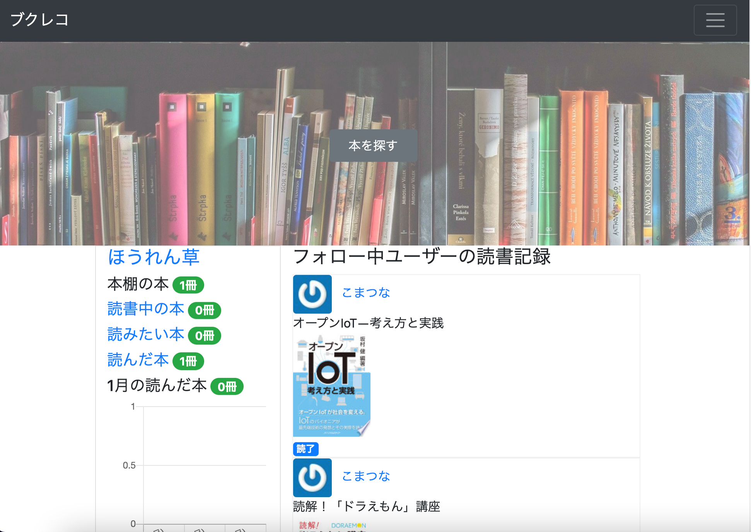Click こまつな's avatar above the IoT book
This screenshot has height=532, width=751.
312,294
